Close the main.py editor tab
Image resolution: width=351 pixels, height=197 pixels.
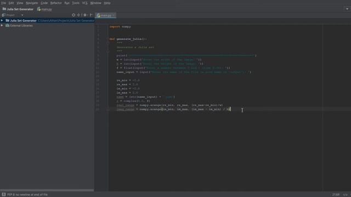(114, 15)
